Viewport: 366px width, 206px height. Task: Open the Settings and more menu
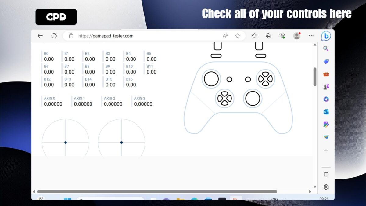311,36
